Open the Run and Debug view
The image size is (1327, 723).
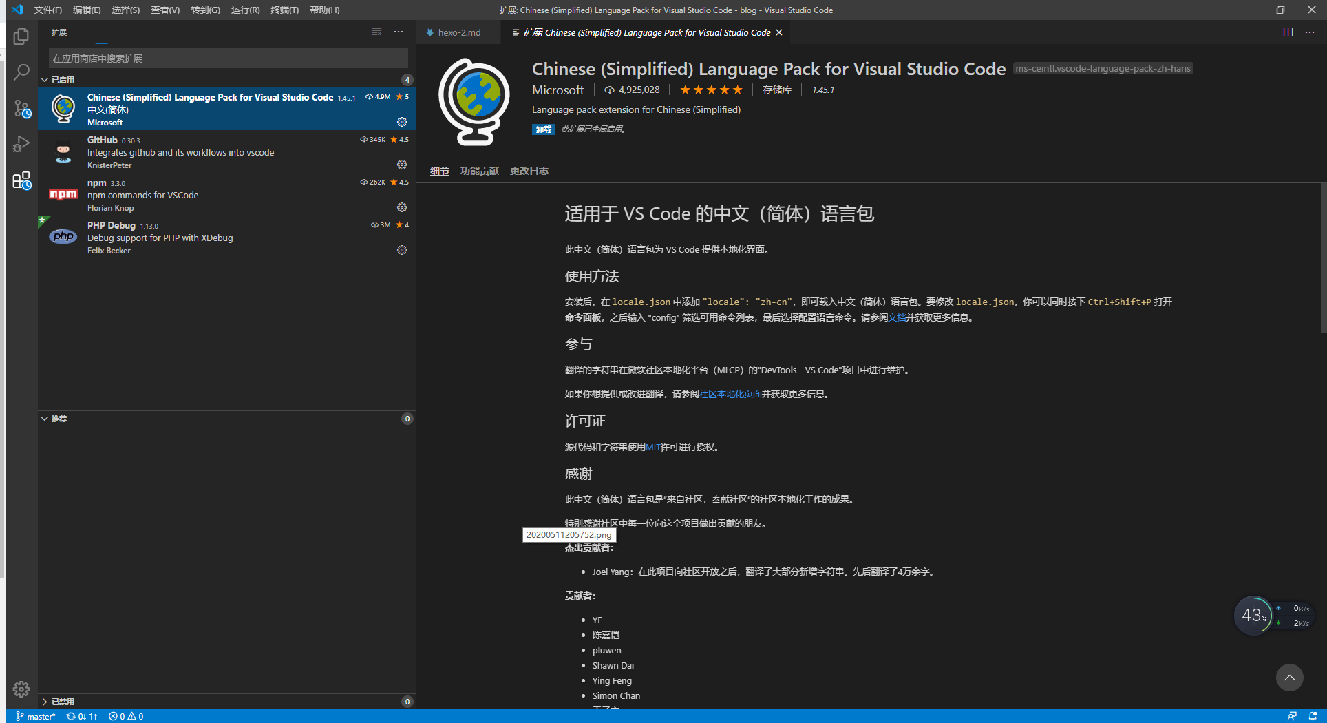(x=21, y=144)
